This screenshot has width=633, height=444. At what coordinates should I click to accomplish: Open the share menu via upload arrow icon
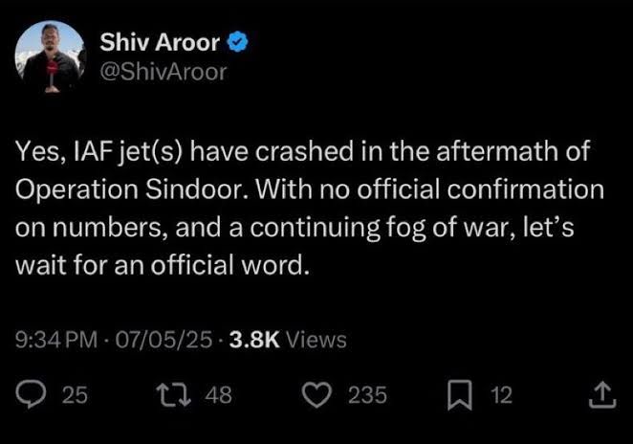point(600,395)
